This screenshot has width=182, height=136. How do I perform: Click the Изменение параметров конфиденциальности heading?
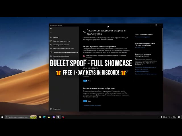click(143, 55)
